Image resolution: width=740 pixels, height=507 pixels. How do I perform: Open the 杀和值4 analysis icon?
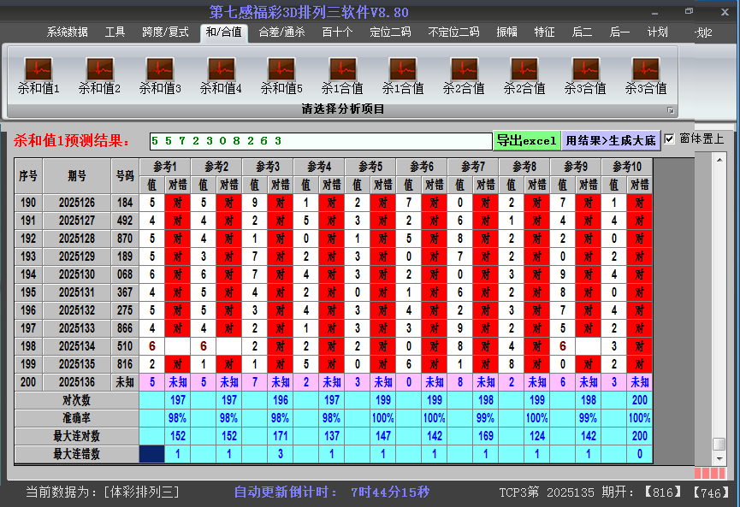click(x=221, y=75)
